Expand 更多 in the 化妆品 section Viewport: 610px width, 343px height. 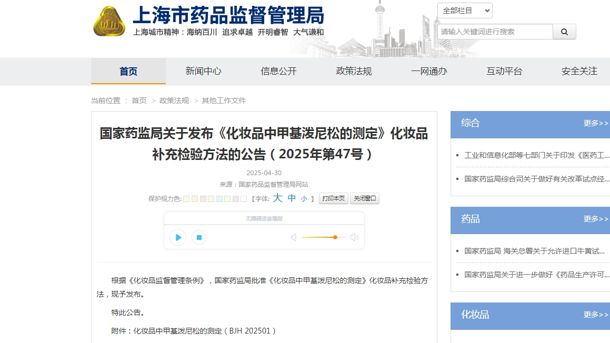point(595,315)
